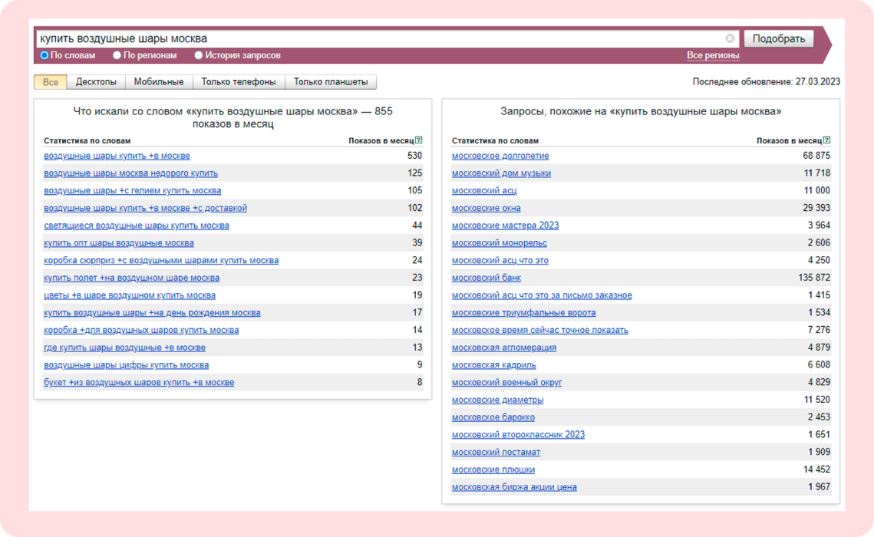Open 'московские мастера 2023' link
Viewport: 874px width, 537px height.
click(x=506, y=226)
